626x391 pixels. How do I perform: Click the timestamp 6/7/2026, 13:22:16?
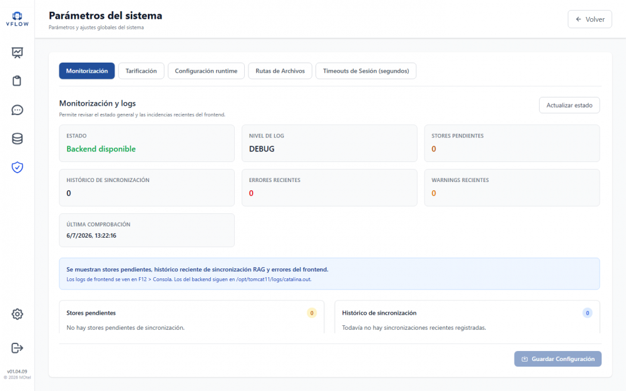[x=91, y=235]
